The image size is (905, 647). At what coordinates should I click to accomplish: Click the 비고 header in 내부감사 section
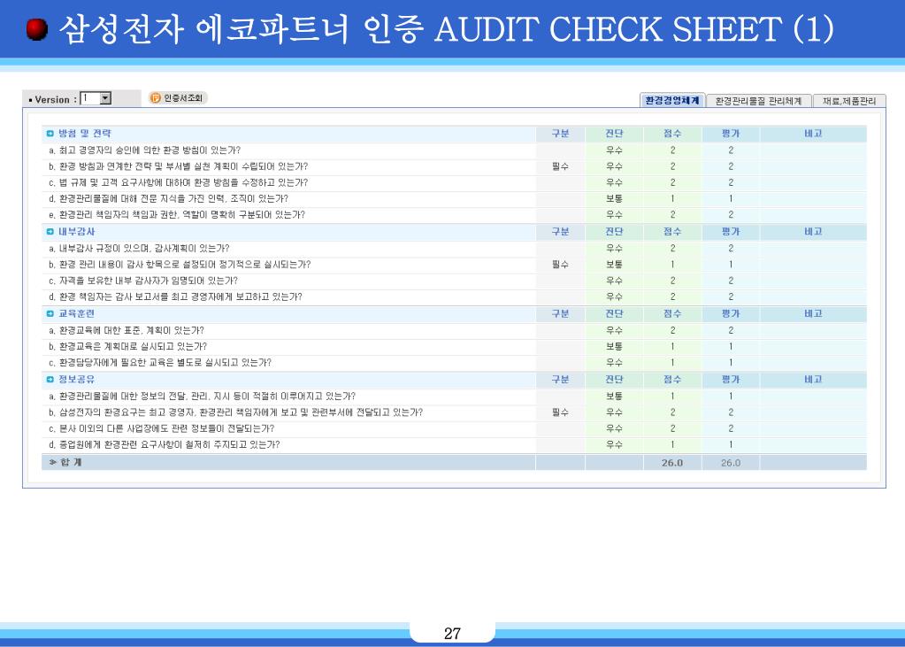click(x=813, y=232)
